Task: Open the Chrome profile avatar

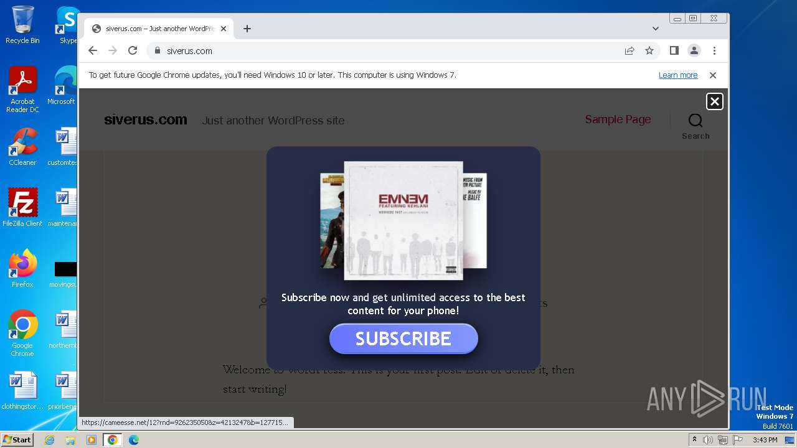Action: (x=694, y=50)
